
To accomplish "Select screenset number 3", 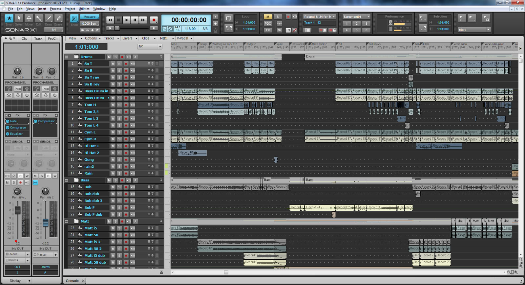I will [367, 23].
